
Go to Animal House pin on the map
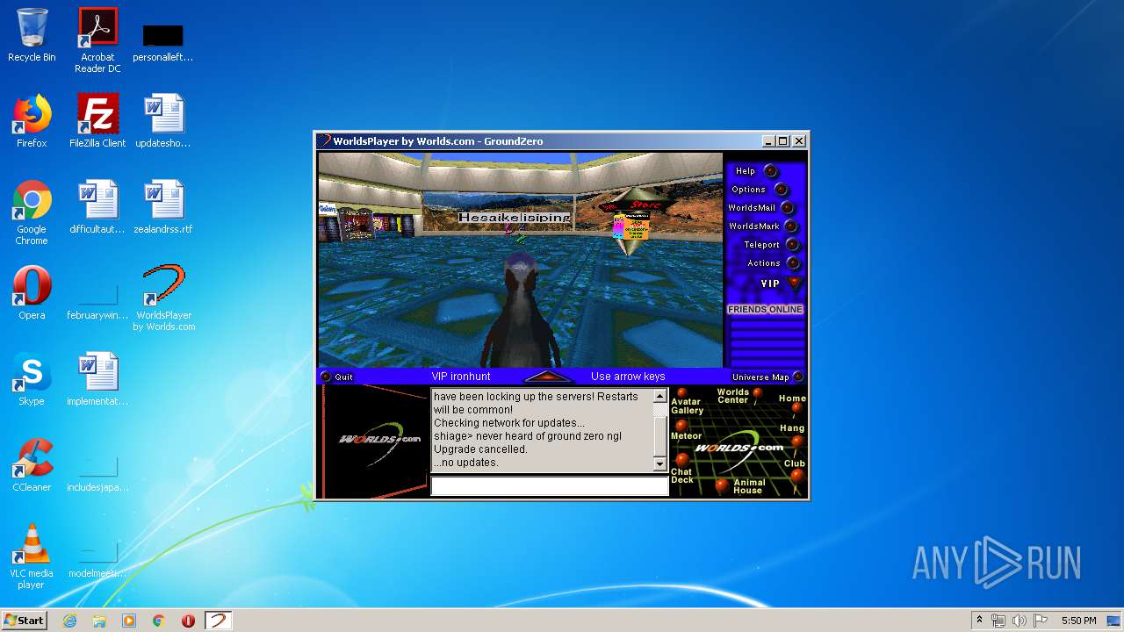(742, 485)
